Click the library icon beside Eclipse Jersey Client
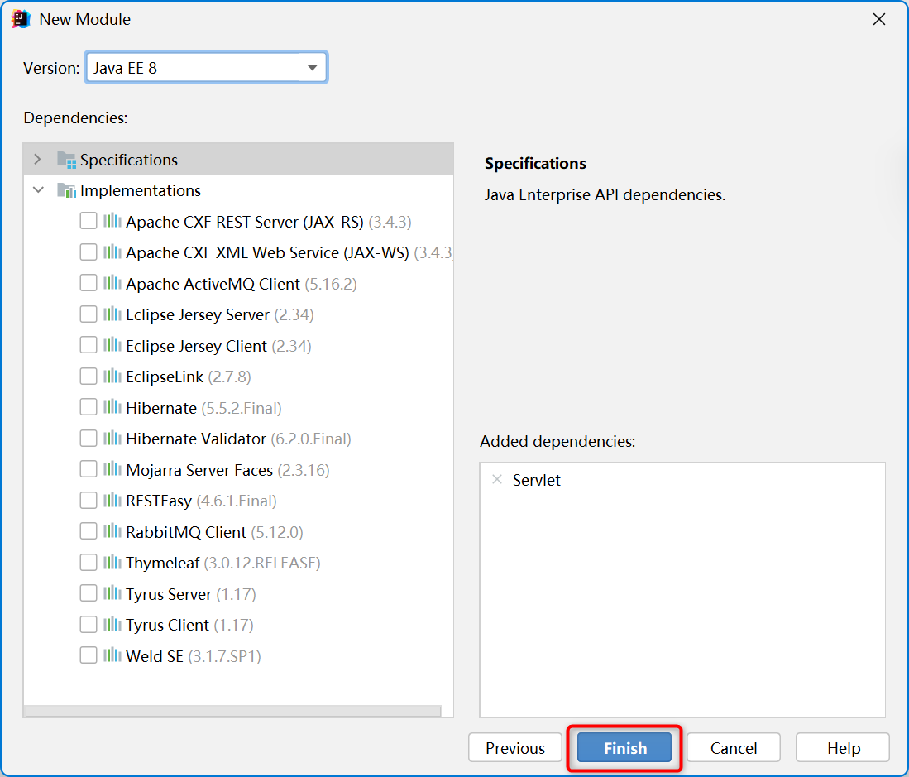Viewport: 909px width, 777px height. [112, 345]
